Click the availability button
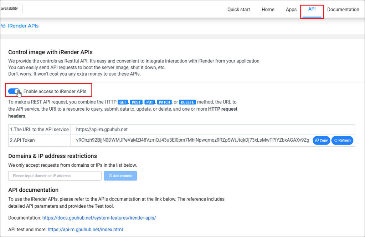This screenshot has height=237, width=365. click(11, 9)
